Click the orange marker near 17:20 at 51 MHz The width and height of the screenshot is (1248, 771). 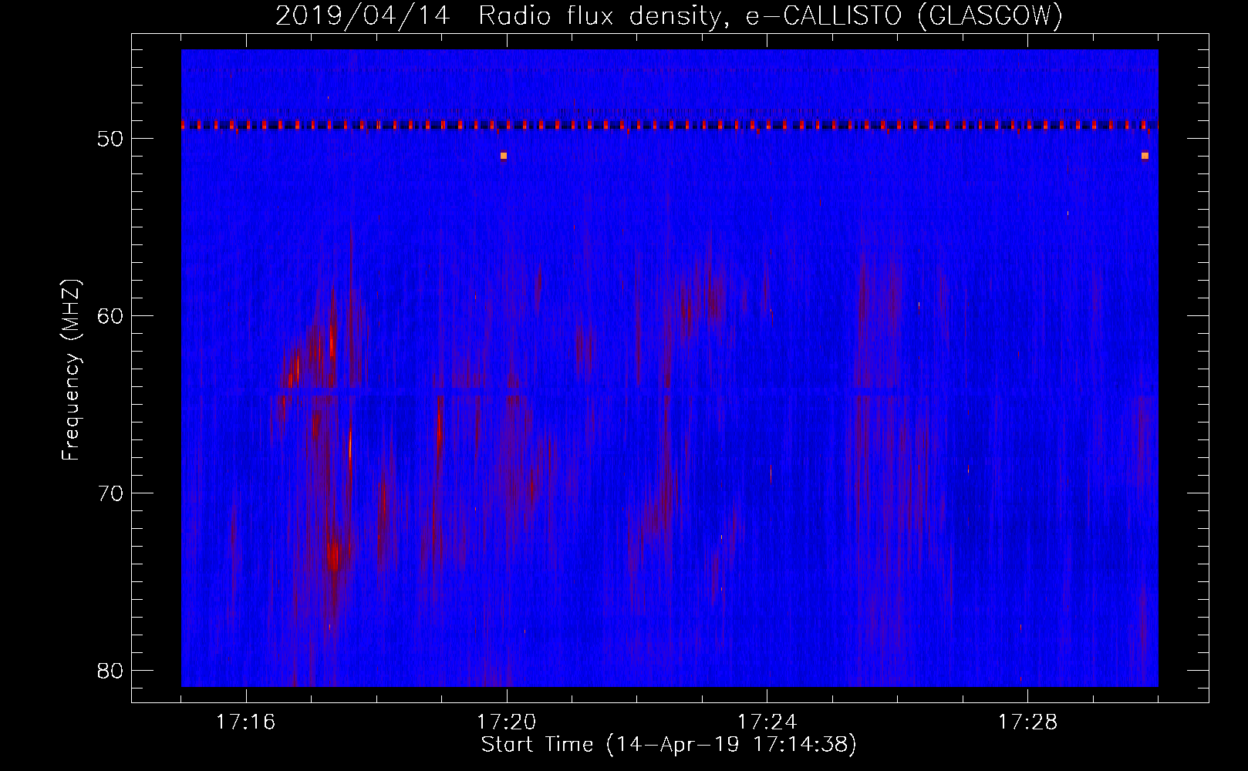pos(504,156)
